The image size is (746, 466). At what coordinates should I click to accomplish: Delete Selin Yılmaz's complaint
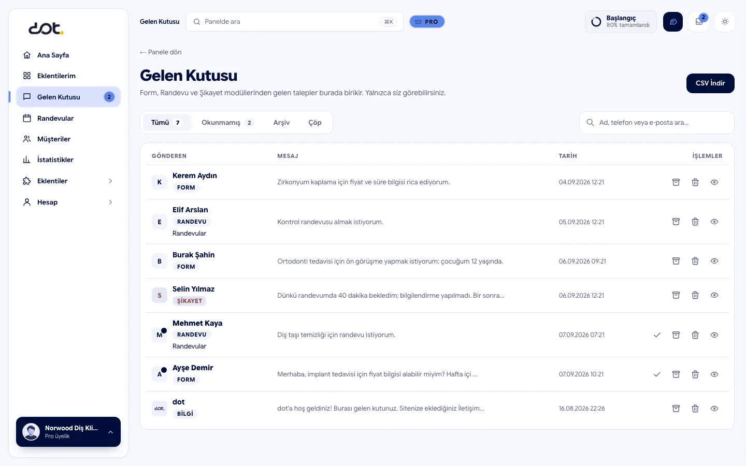[x=695, y=295]
